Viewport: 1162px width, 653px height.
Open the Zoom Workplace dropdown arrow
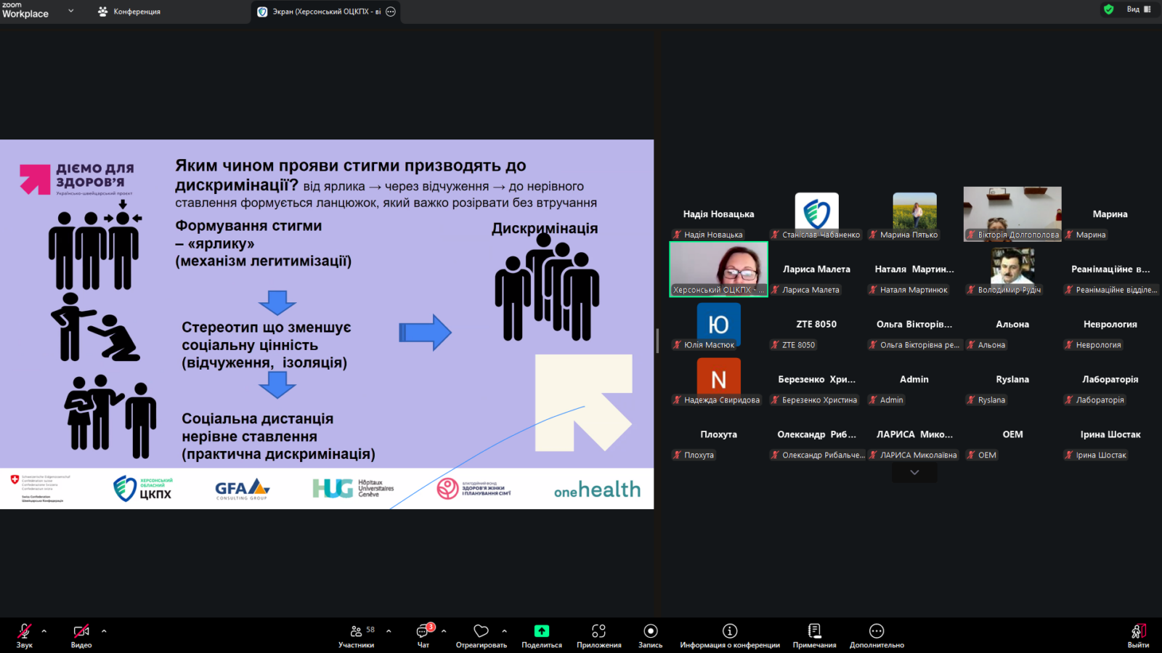(70, 11)
